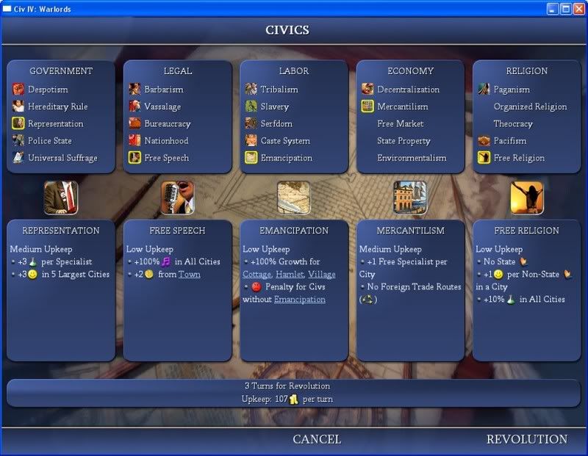This screenshot has width=588, height=456.
Task: Choose Bureaucracy under Legal civics
Action: click(x=167, y=124)
